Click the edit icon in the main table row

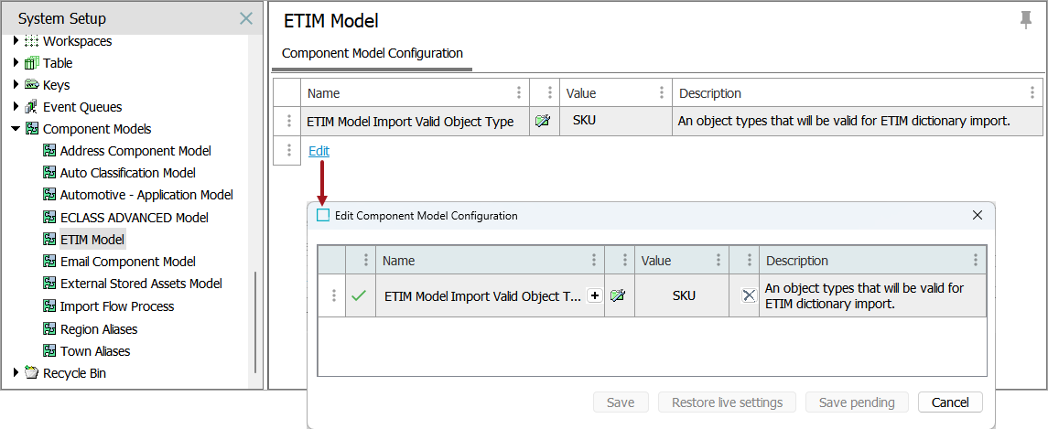point(543,121)
